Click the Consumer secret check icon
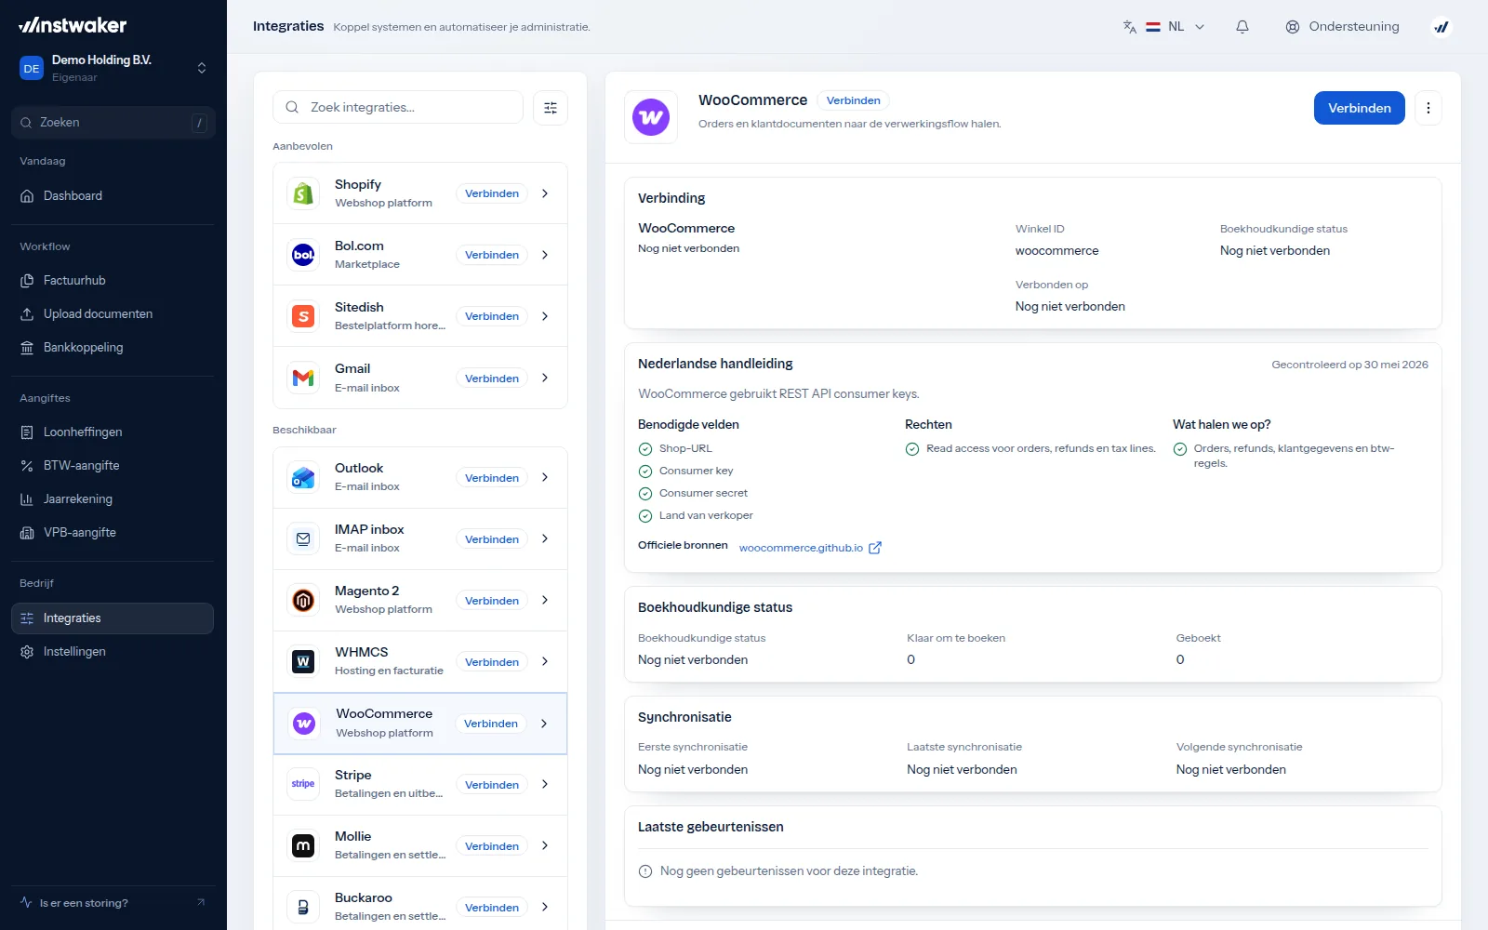1488x930 pixels. click(645, 494)
